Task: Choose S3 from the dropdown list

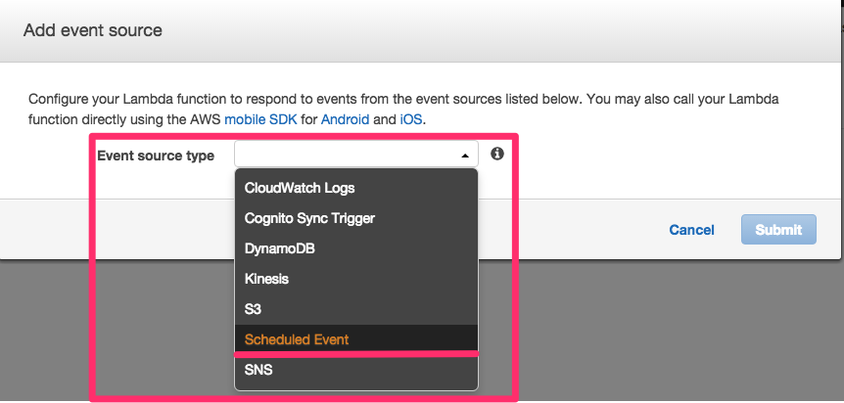Action: point(355,309)
